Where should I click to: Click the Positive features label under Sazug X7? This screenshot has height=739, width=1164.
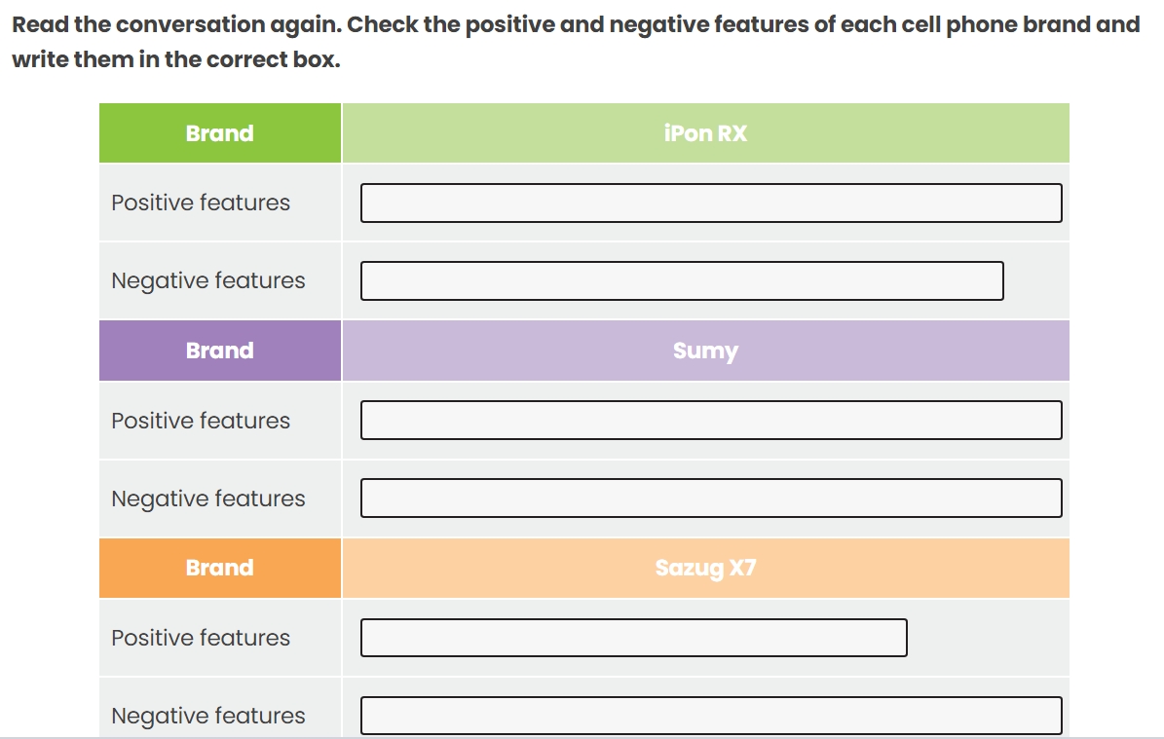point(201,638)
